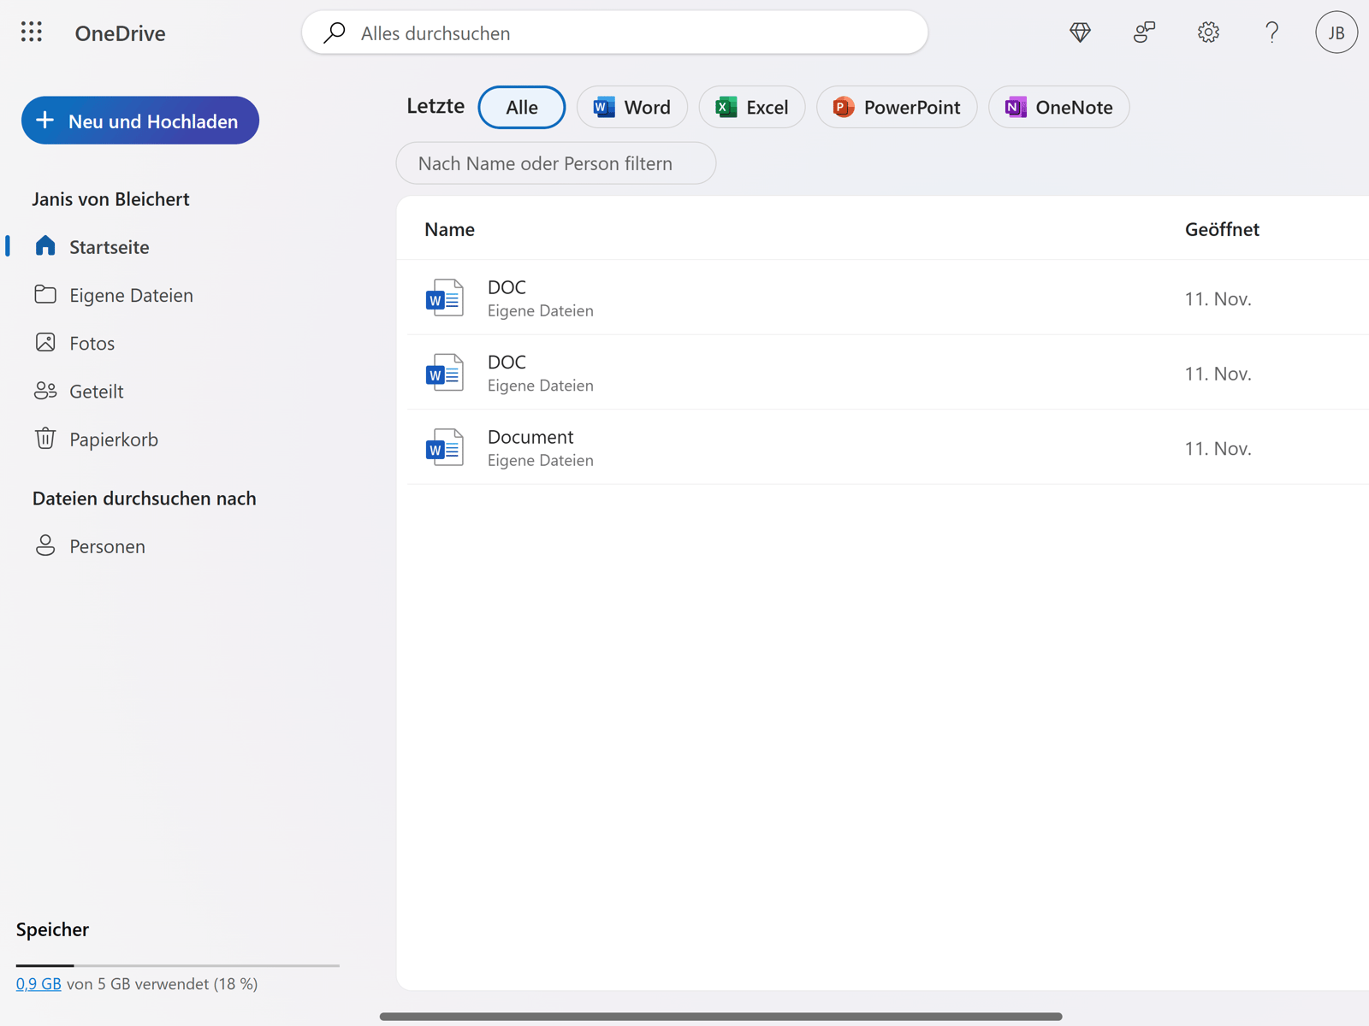Screen dimensions: 1369x1026
Task: Open the Personen icon in sidebar
Action: click(45, 545)
